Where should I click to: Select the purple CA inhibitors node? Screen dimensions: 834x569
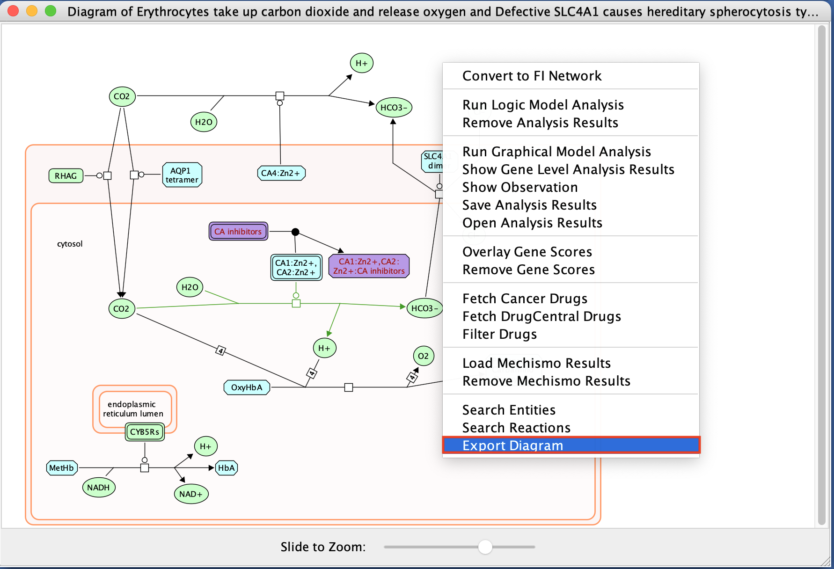238,232
